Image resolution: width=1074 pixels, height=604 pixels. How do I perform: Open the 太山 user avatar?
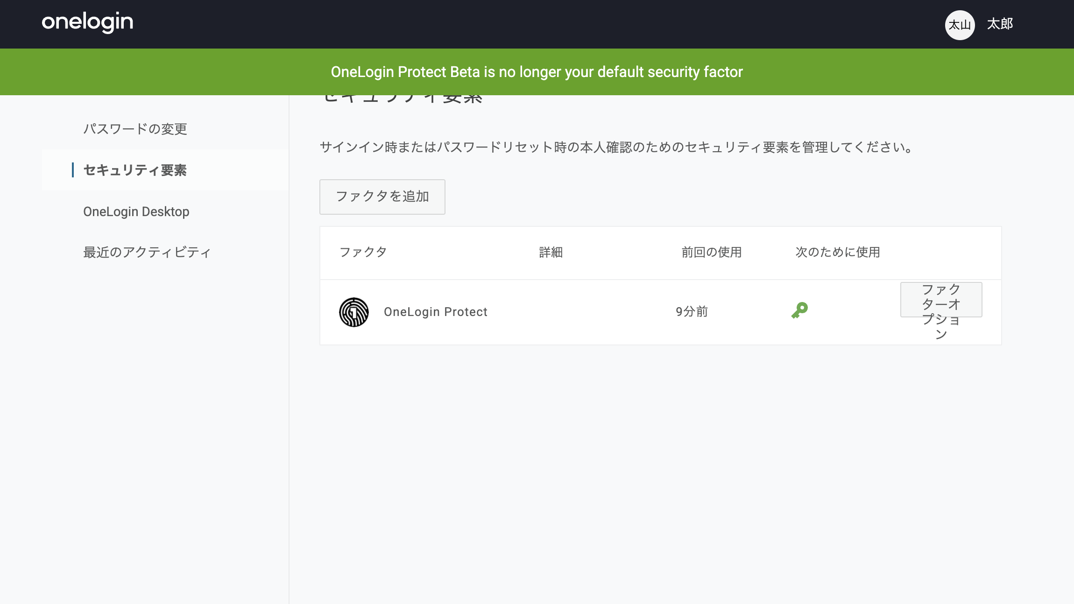click(960, 25)
